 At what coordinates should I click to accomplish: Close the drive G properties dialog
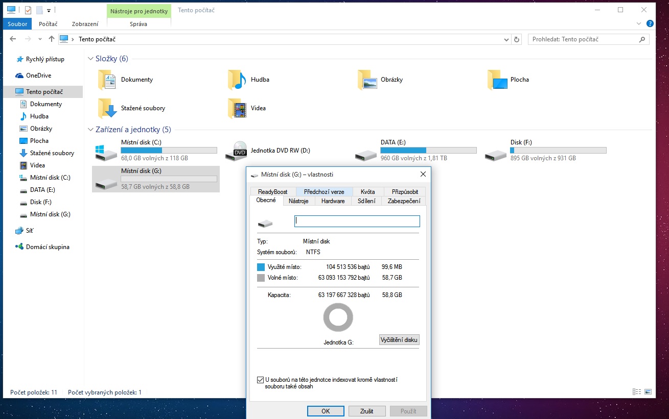coord(423,175)
